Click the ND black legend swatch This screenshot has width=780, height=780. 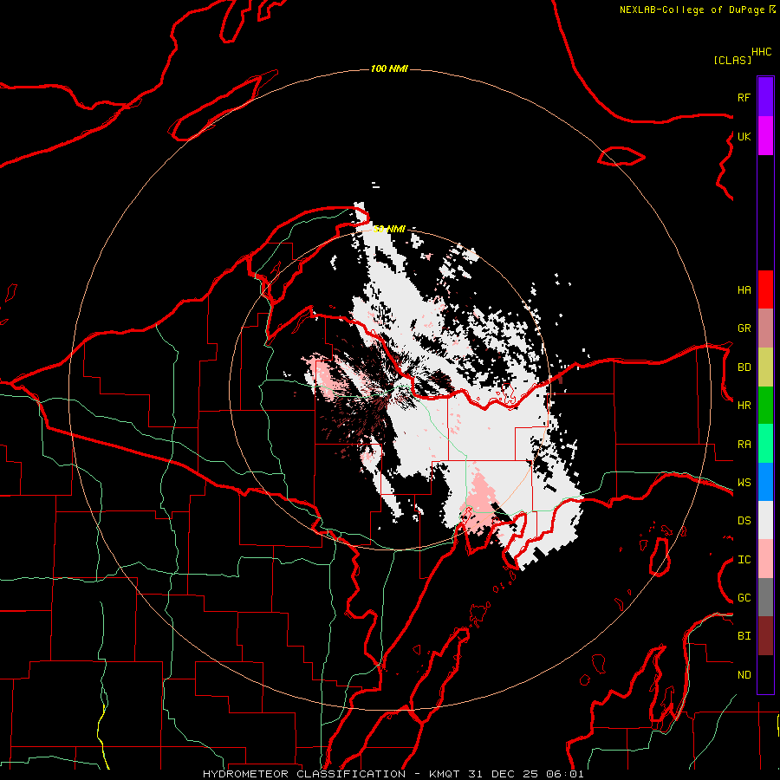765,674
